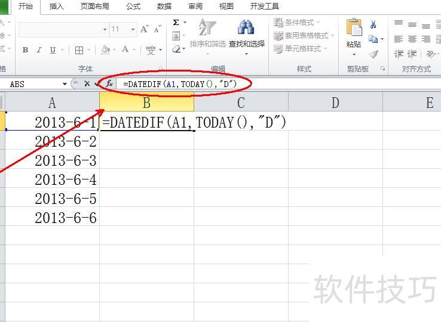This screenshot has height=322, width=441.
Task: Click the Name Box showing ABS
Action: (31, 84)
